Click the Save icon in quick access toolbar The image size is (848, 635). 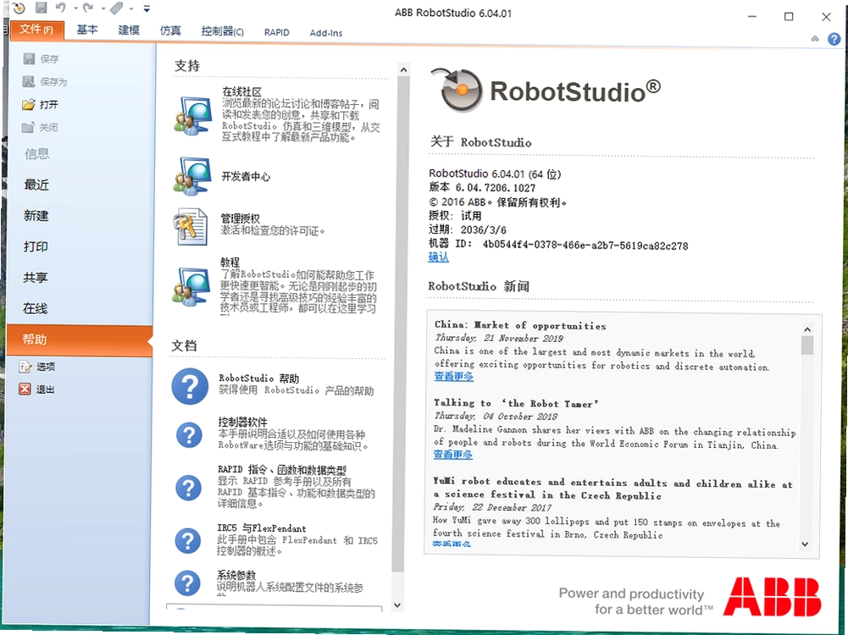42,8
